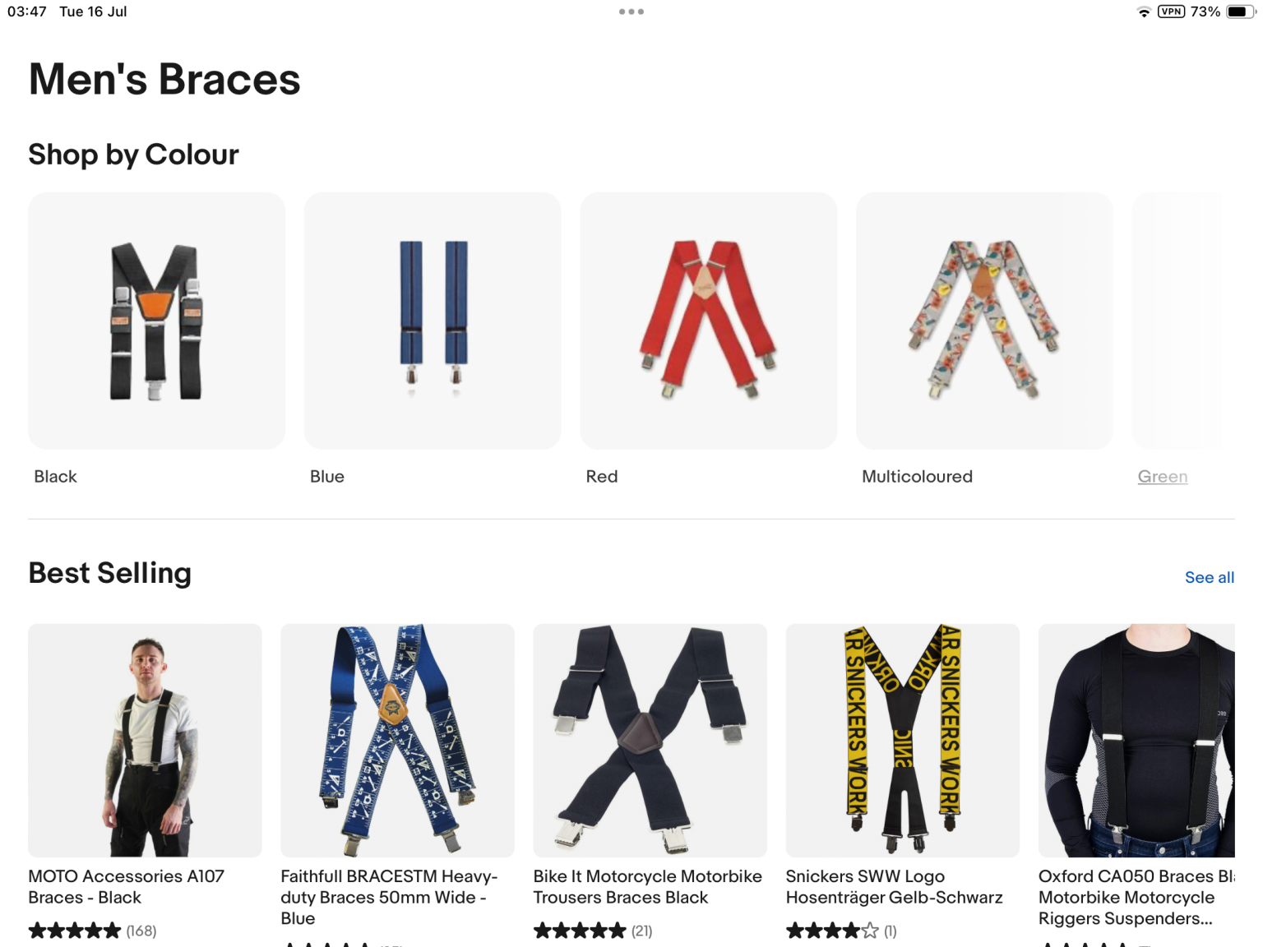Viewport: 1263px width, 947px height.
Task: Tap the battery icon in status bar
Action: coord(1241,12)
